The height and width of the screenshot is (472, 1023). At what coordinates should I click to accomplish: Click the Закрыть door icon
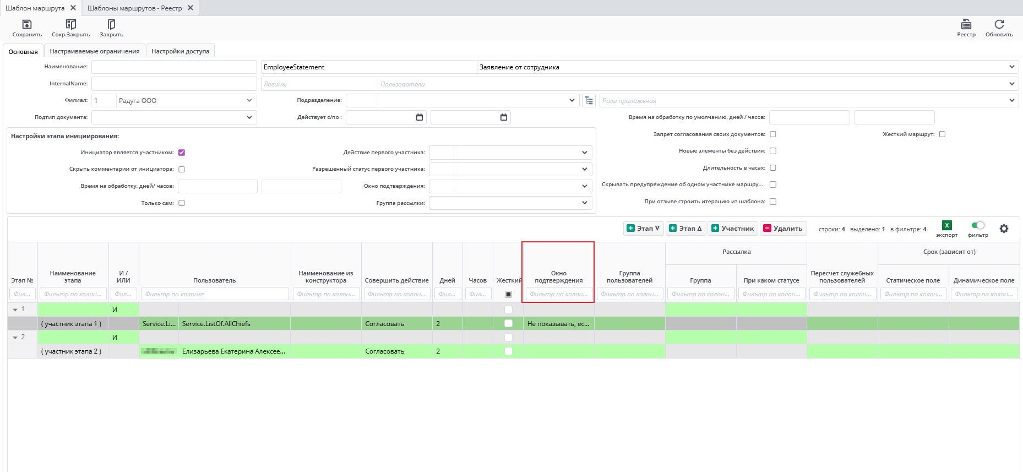pyautogui.click(x=111, y=24)
